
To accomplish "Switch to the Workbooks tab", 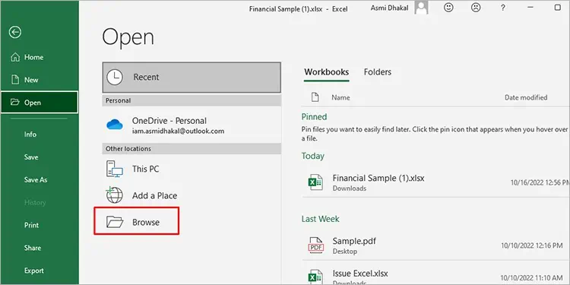I will coord(327,72).
